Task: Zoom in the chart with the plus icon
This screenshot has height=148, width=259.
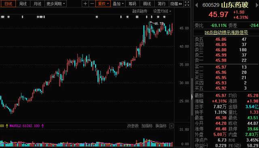Action: pos(85,4)
